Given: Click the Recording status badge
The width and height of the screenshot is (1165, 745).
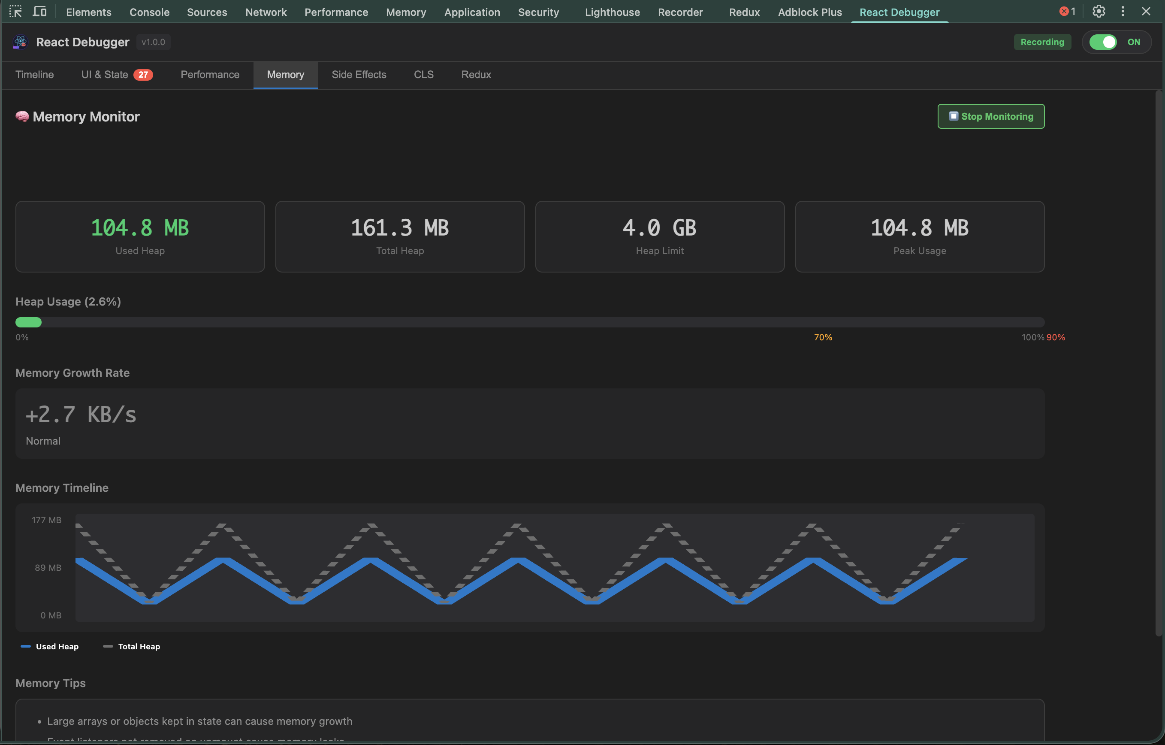Looking at the screenshot, I should tap(1042, 42).
